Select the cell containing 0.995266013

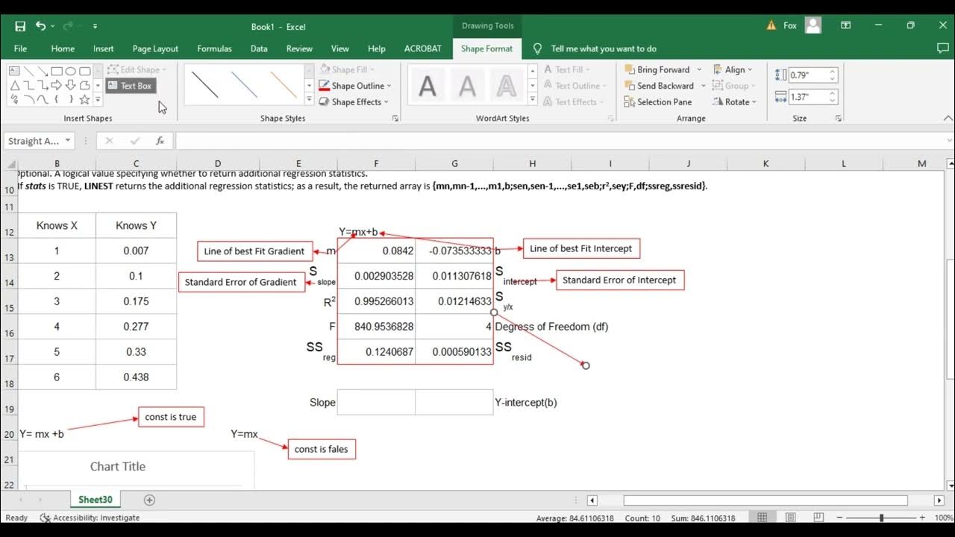point(376,301)
